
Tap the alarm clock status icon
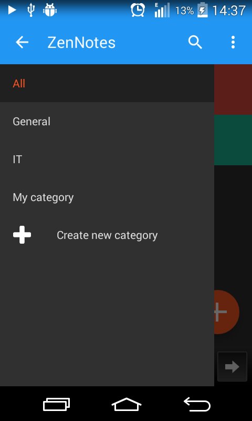[138, 10]
